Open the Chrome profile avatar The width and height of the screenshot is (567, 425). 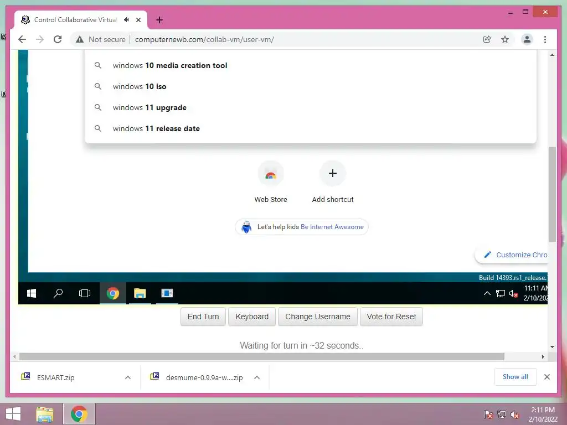[527, 39]
